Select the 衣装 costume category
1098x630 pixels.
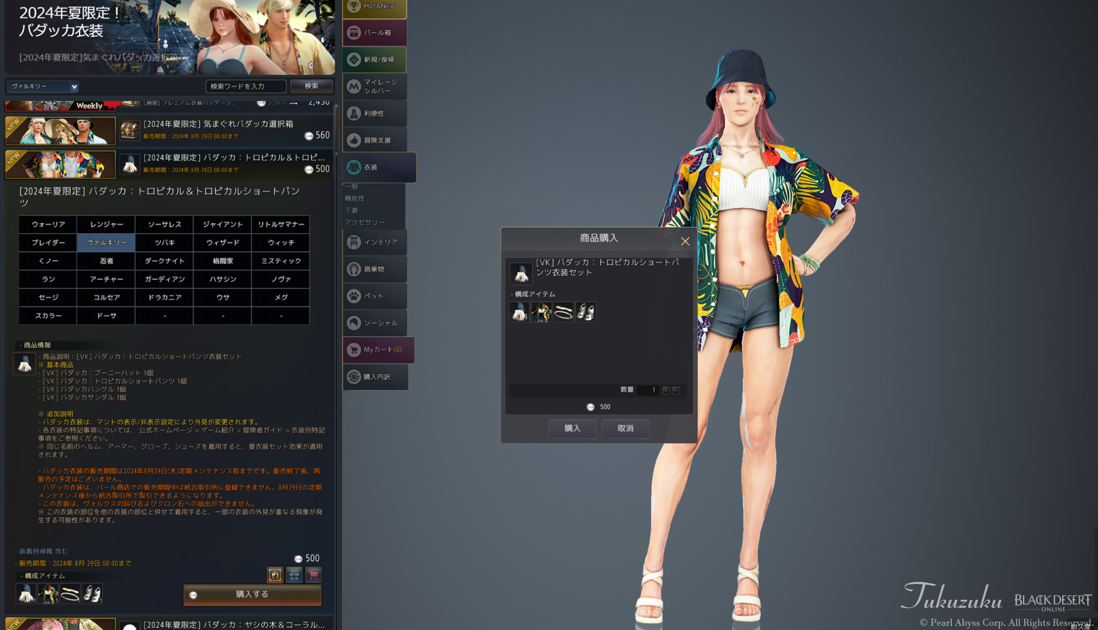(x=379, y=168)
